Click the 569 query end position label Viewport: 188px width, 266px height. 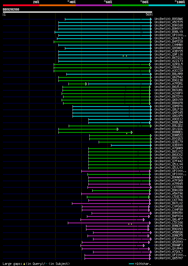pyautogui.click(x=149, y=15)
